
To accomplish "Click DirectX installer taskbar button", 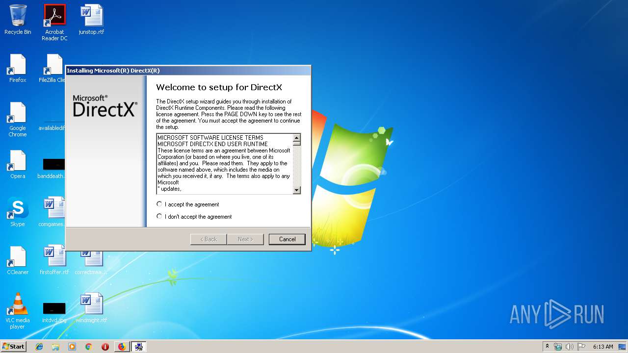I will (x=139, y=347).
